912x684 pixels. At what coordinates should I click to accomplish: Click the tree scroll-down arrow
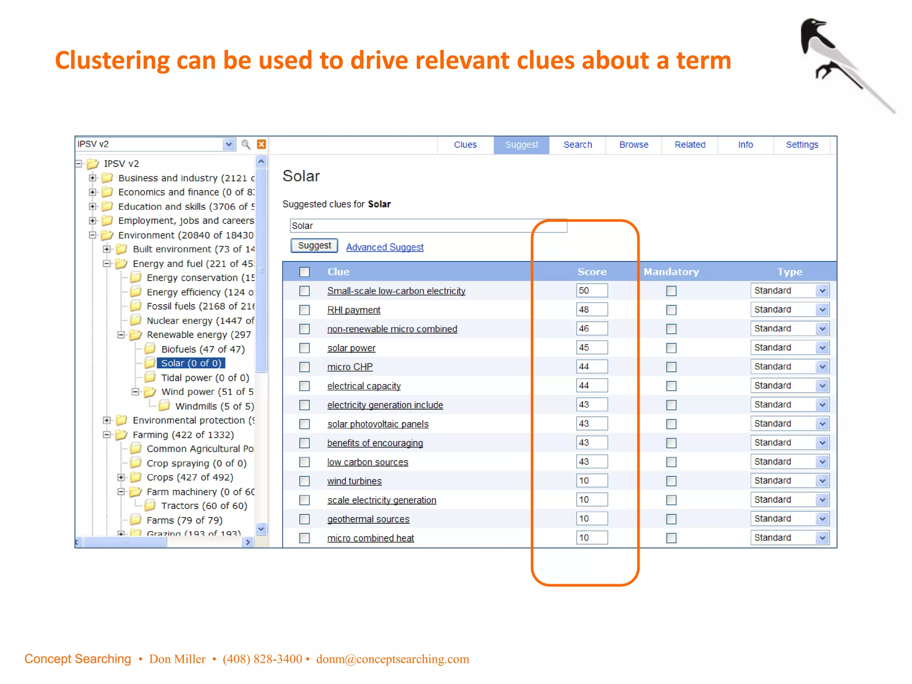click(x=261, y=529)
